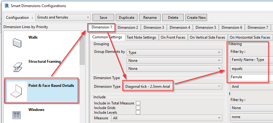The width and height of the screenshot is (273, 123).
Task: Open the lowercase none operator dropdown
Action: (251, 117)
